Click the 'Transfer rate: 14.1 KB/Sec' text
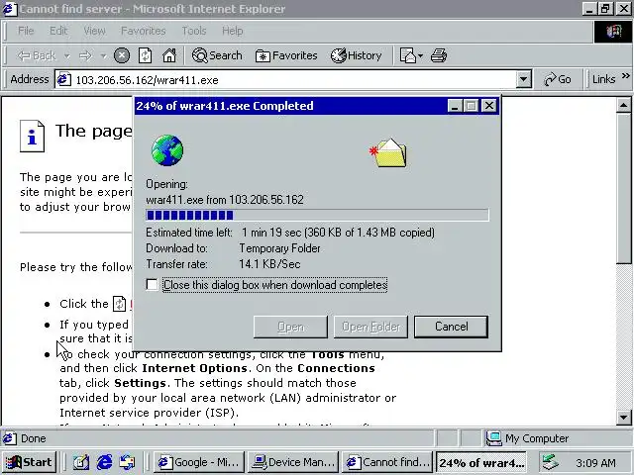The height and width of the screenshot is (475, 634). (223, 264)
